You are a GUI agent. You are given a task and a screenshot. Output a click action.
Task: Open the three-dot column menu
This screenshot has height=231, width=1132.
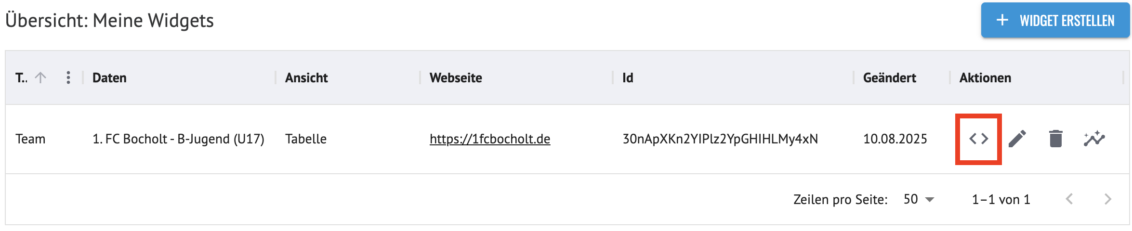(x=68, y=78)
